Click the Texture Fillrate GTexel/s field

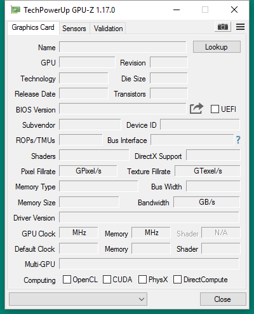tap(208, 171)
